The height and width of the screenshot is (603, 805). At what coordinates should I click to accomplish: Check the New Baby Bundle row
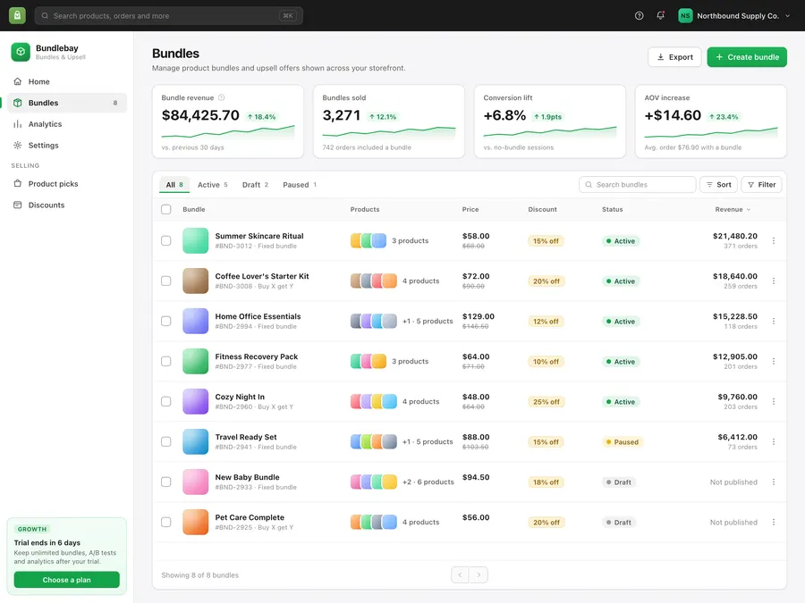[x=165, y=482]
